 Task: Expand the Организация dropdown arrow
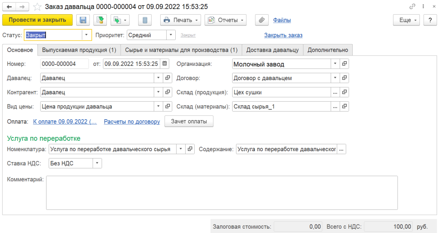[x=335, y=64]
